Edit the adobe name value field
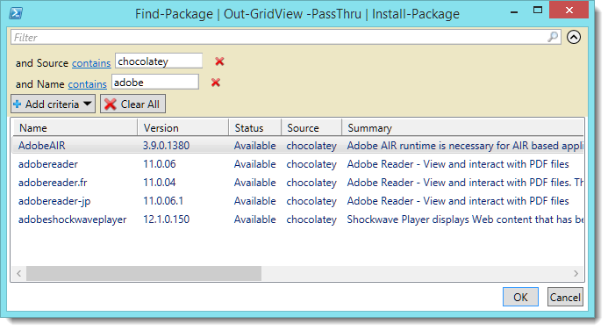Image resolution: width=608 pixels, height=331 pixels. pos(155,83)
